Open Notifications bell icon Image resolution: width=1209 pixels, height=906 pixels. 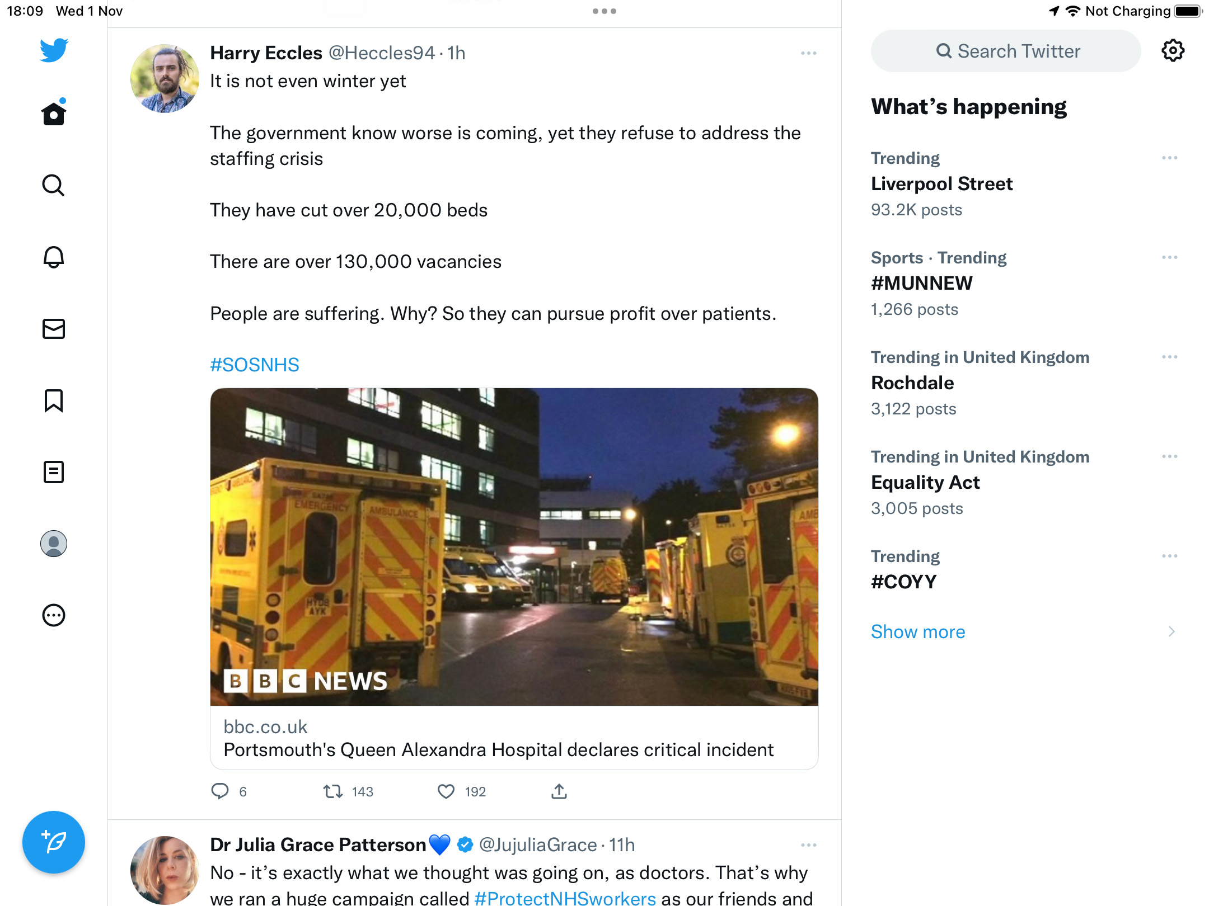(x=54, y=257)
